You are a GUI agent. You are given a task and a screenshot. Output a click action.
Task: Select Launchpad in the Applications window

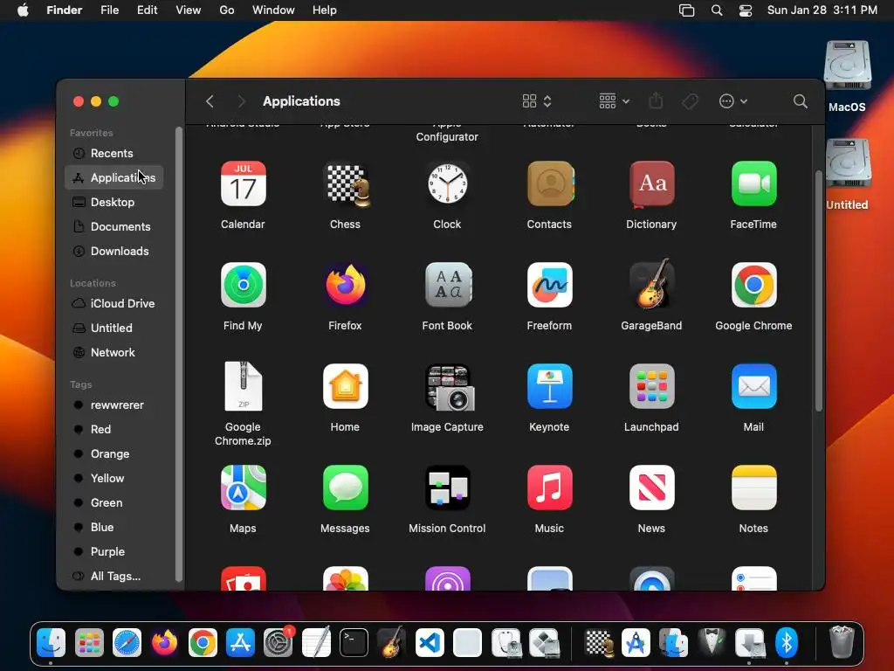(651, 386)
